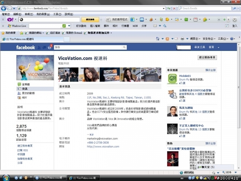Click the orange Yahoo web search button
The width and height of the screenshot is (241, 181).
pyautogui.click(x=90, y=20)
